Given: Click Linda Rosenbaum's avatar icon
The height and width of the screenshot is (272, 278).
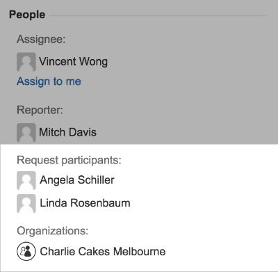Looking at the screenshot, I should pyautogui.click(x=26, y=204).
